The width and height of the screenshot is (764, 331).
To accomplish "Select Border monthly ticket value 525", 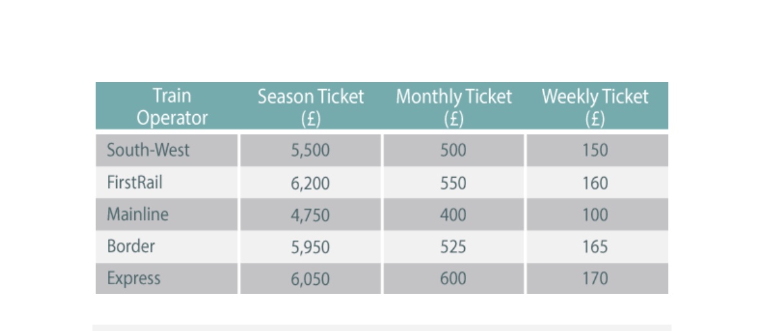I will point(454,247).
